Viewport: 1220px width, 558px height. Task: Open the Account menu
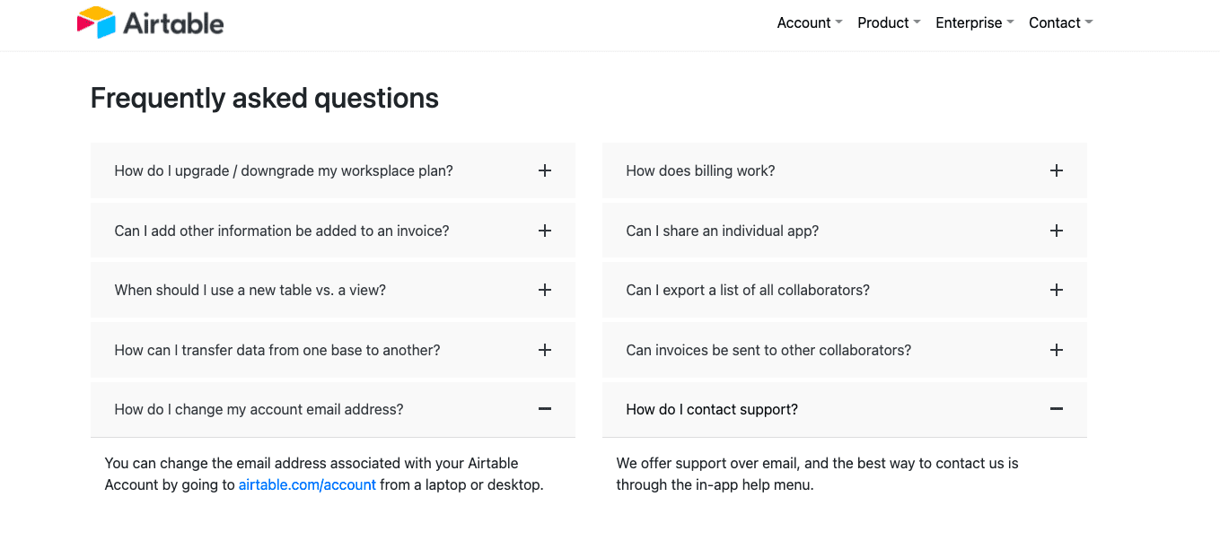tap(803, 22)
